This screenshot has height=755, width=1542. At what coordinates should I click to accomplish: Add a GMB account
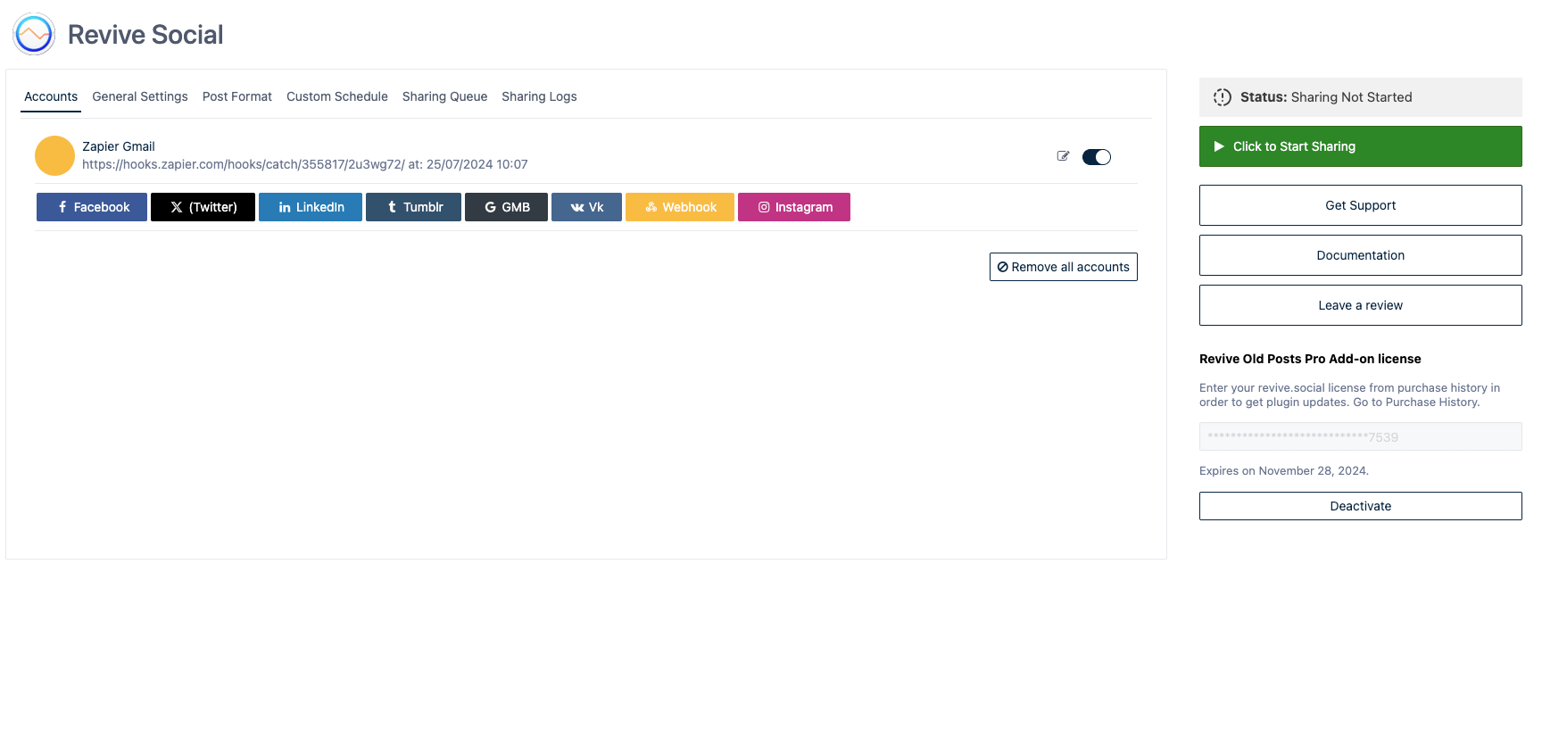click(506, 207)
